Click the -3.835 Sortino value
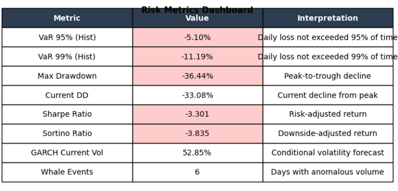The image size is (398, 191). (197, 134)
